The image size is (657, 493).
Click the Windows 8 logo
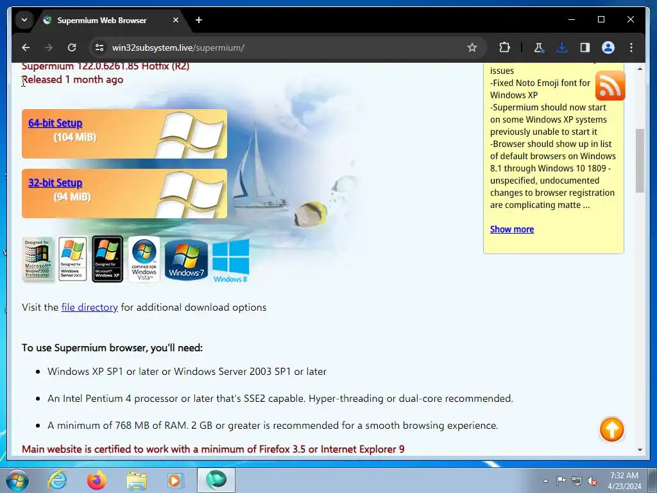click(x=231, y=261)
